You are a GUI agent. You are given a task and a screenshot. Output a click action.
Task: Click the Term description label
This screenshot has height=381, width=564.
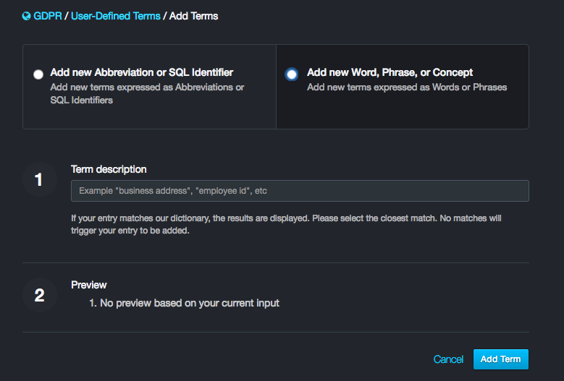pyautogui.click(x=109, y=169)
